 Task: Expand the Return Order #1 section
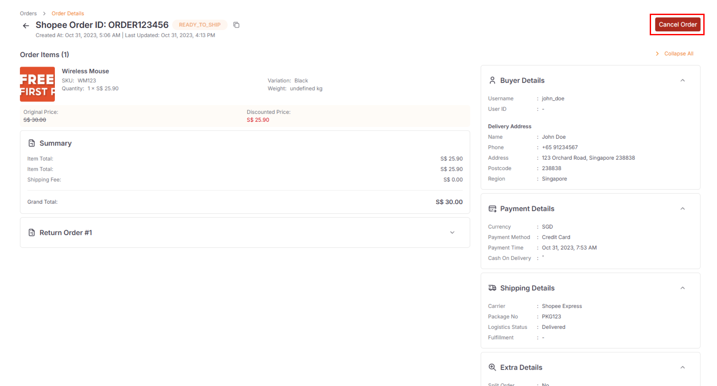452,233
